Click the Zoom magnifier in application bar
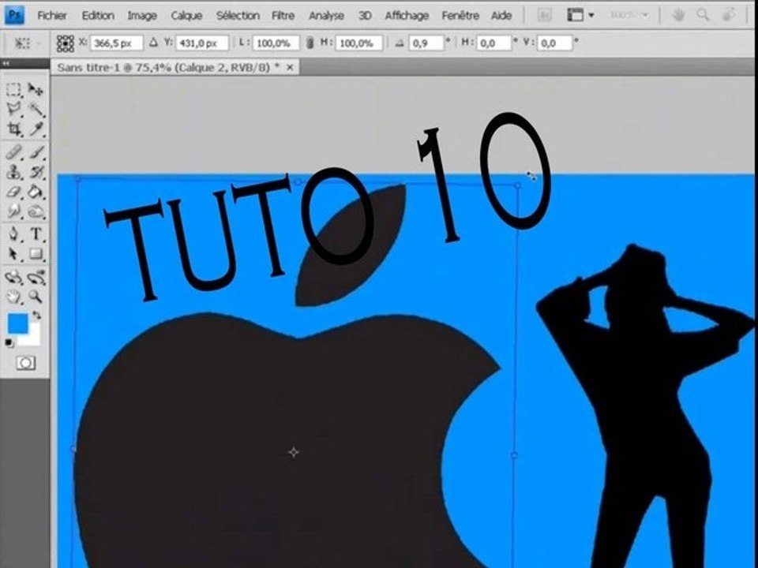Image resolution: width=758 pixels, height=568 pixels. (x=703, y=16)
